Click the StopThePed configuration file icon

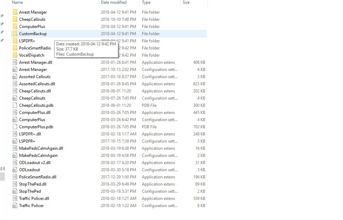[15, 191]
